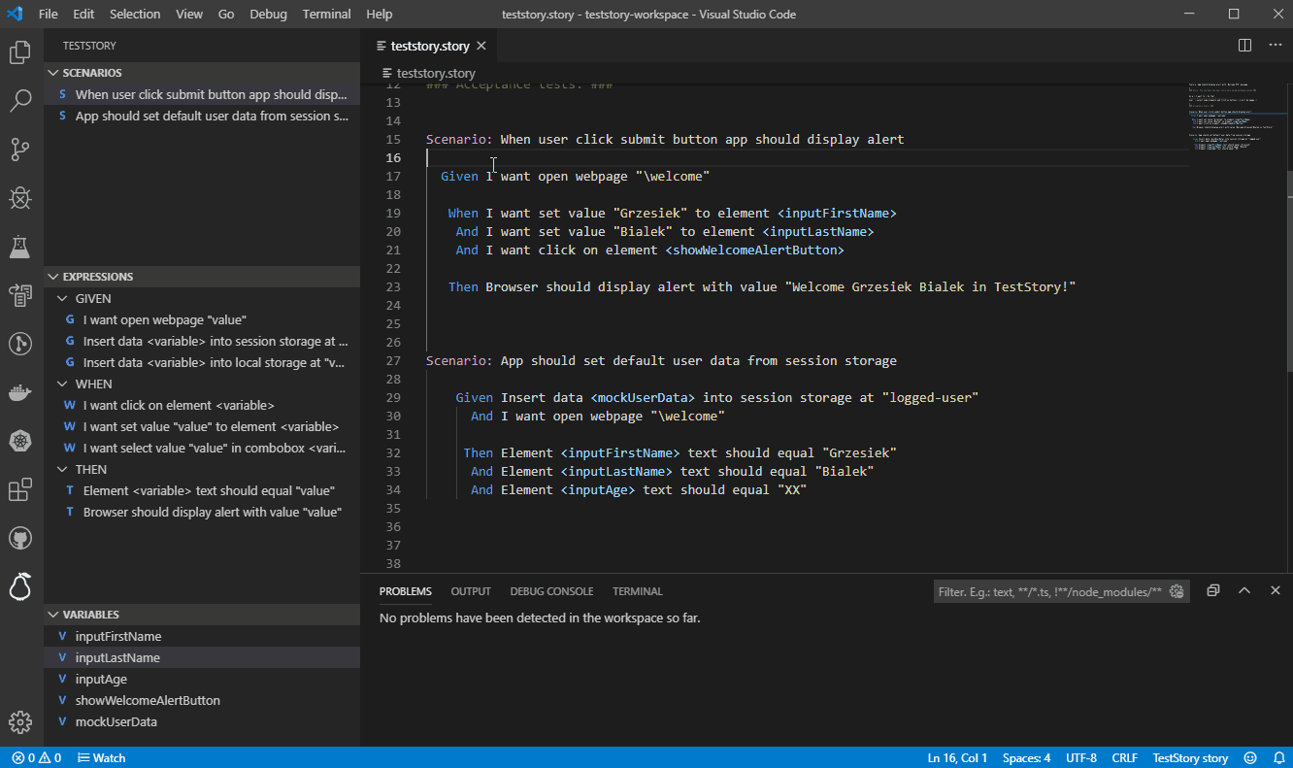Click the errors and warnings status indicator

coord(37,758)
